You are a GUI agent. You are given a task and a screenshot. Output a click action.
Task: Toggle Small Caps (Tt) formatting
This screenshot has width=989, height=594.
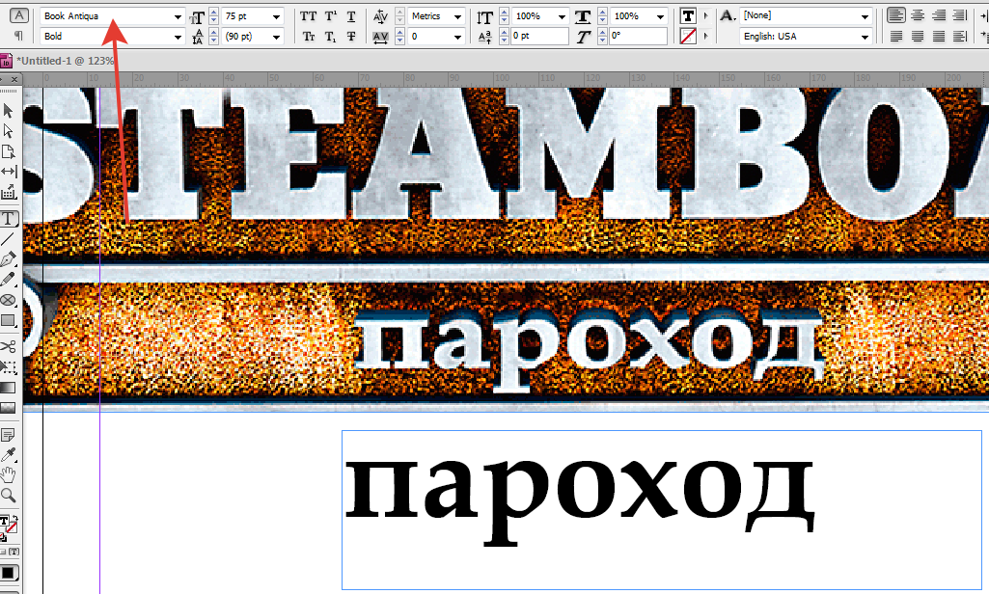pos(309,37)
